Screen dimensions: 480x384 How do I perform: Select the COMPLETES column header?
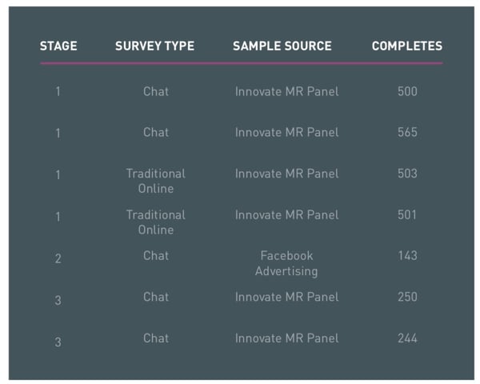406,46
